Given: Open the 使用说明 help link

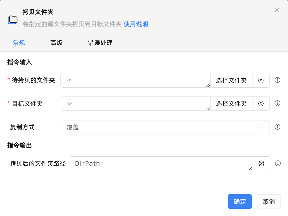Looking at the screenshot, I should (x=136, y=24).
